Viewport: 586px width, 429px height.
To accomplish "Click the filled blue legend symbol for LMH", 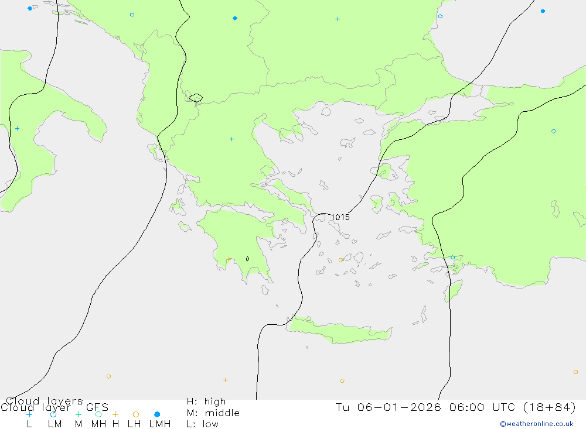I will pos(157,414).
